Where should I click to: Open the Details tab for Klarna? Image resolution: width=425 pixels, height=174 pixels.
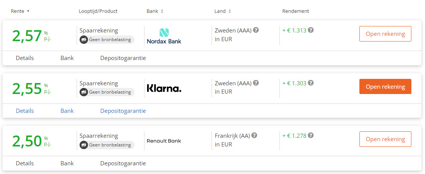(25, 111)
